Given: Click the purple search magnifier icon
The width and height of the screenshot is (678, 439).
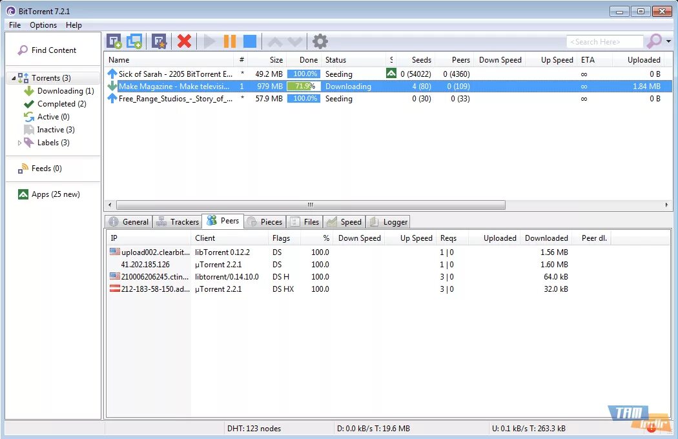Looking at the screenshot, I should click(653, 41).
